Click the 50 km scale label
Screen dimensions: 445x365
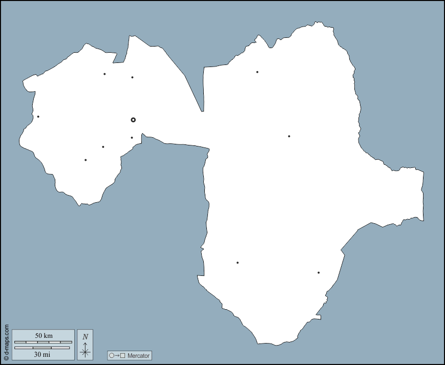(x=44, y=335)
